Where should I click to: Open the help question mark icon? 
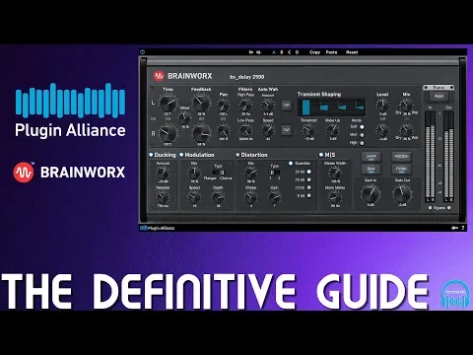pos(463,228)
